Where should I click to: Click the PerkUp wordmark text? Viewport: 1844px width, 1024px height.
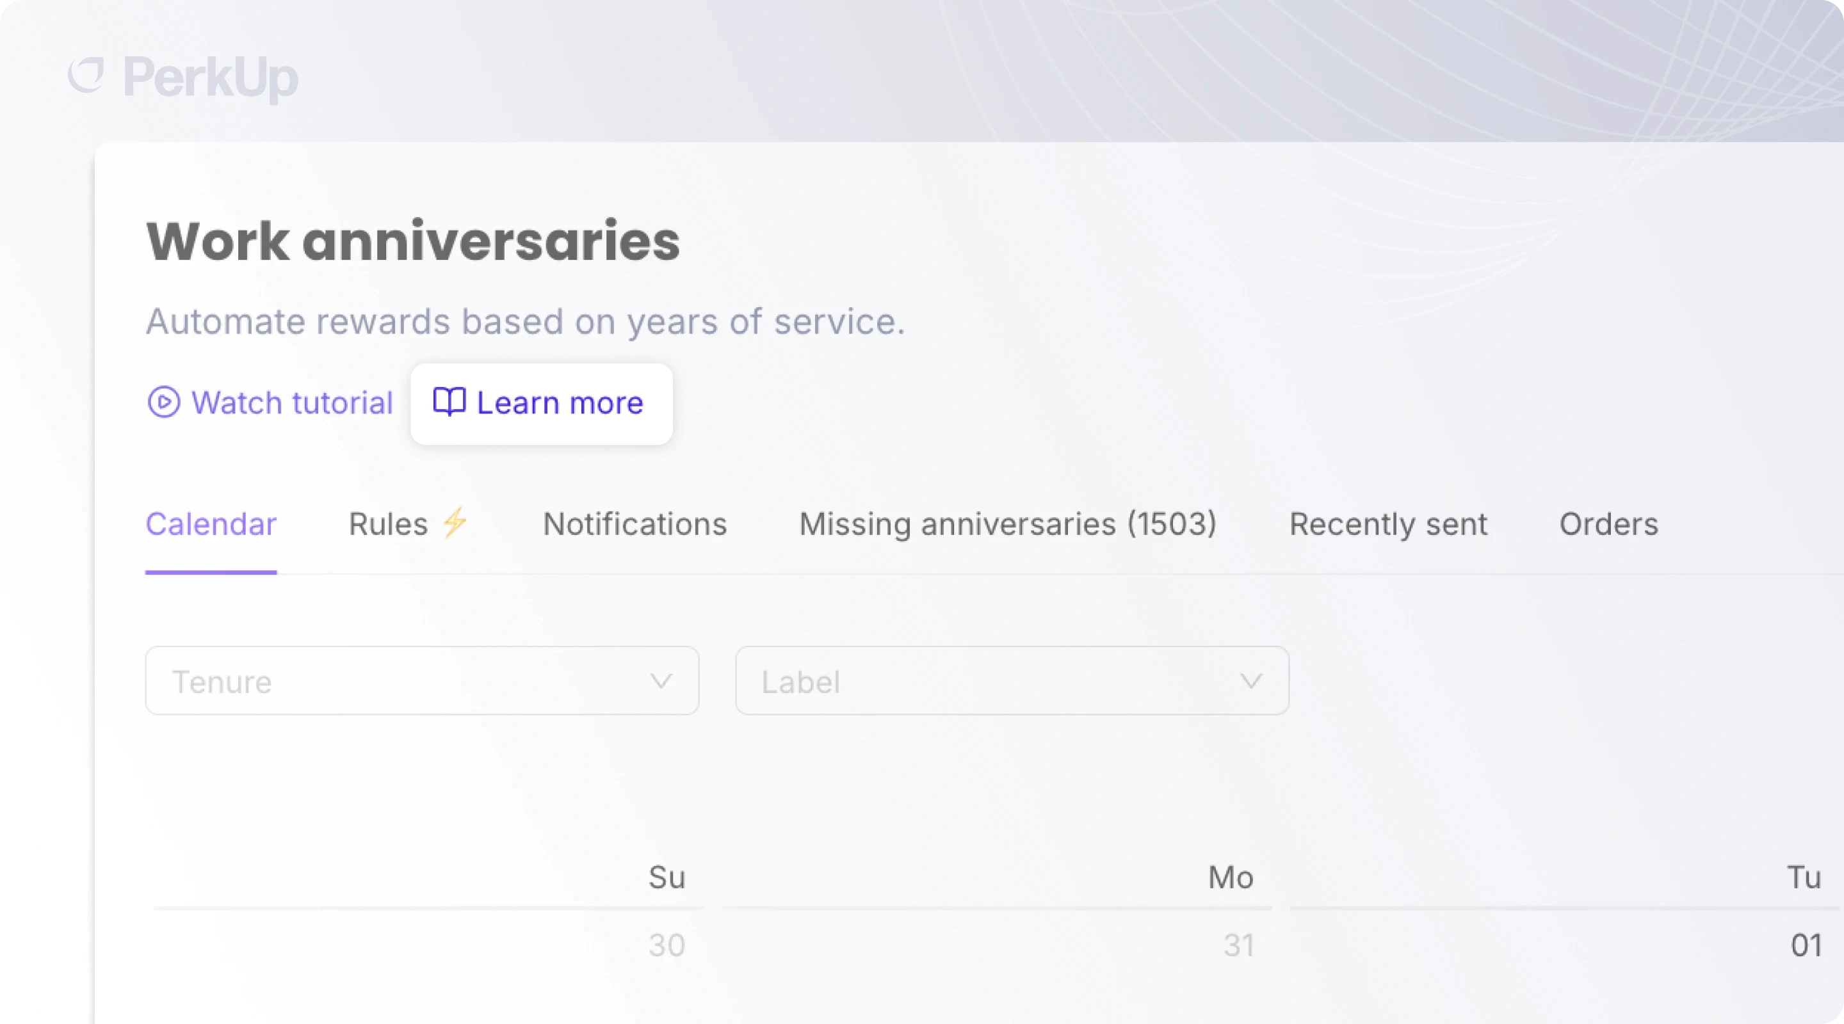coord(211,77)
